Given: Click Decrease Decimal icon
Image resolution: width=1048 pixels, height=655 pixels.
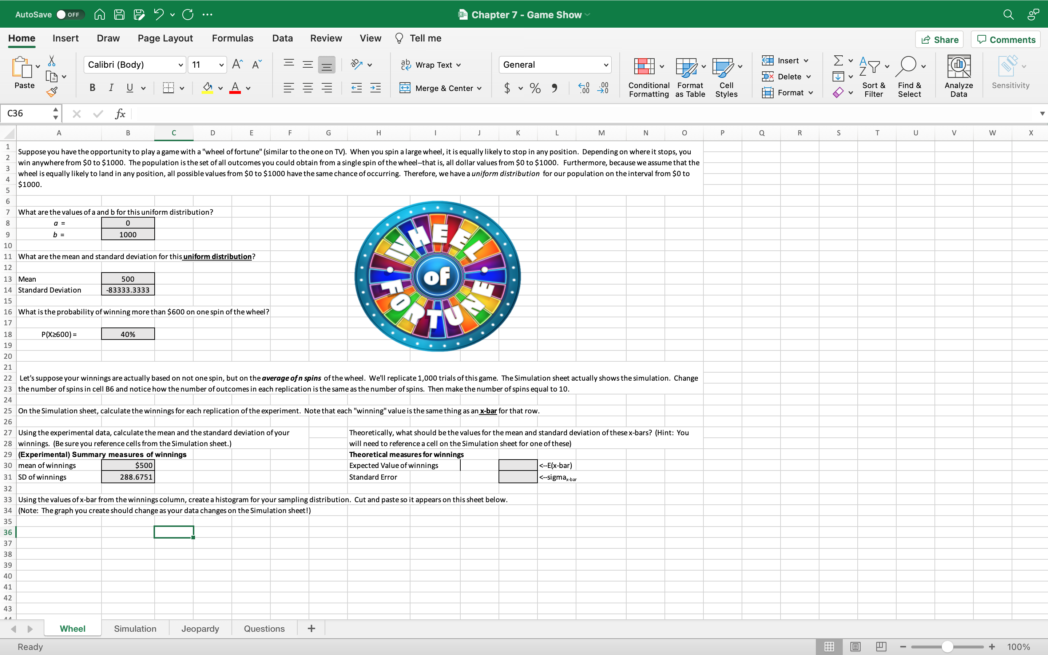Looking at the screenshot, I should coord(603,88).
